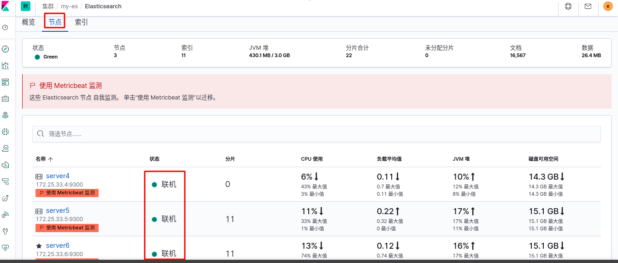Click the 联机 status of server5
Image resolution: width=618 pixels, height=263 pixels.
(169, 219)
